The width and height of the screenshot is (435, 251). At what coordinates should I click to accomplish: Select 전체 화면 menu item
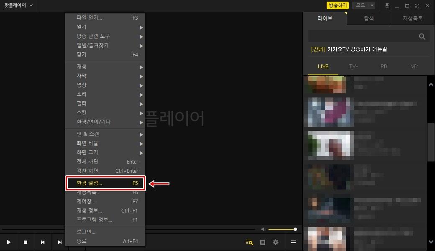pos(105,161)
